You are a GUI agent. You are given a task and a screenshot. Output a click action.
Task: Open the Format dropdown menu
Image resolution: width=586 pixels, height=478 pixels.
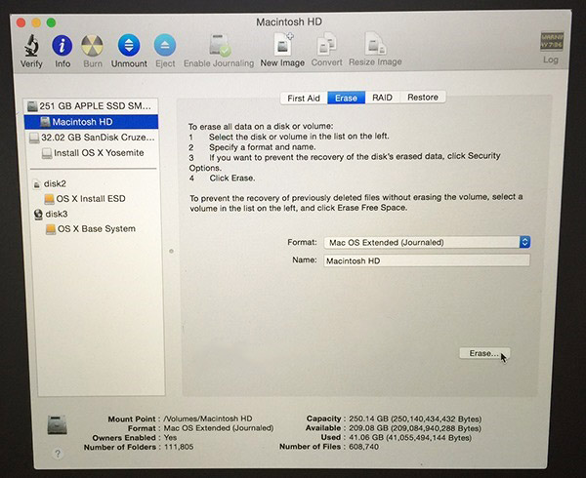tap(426, 242)
